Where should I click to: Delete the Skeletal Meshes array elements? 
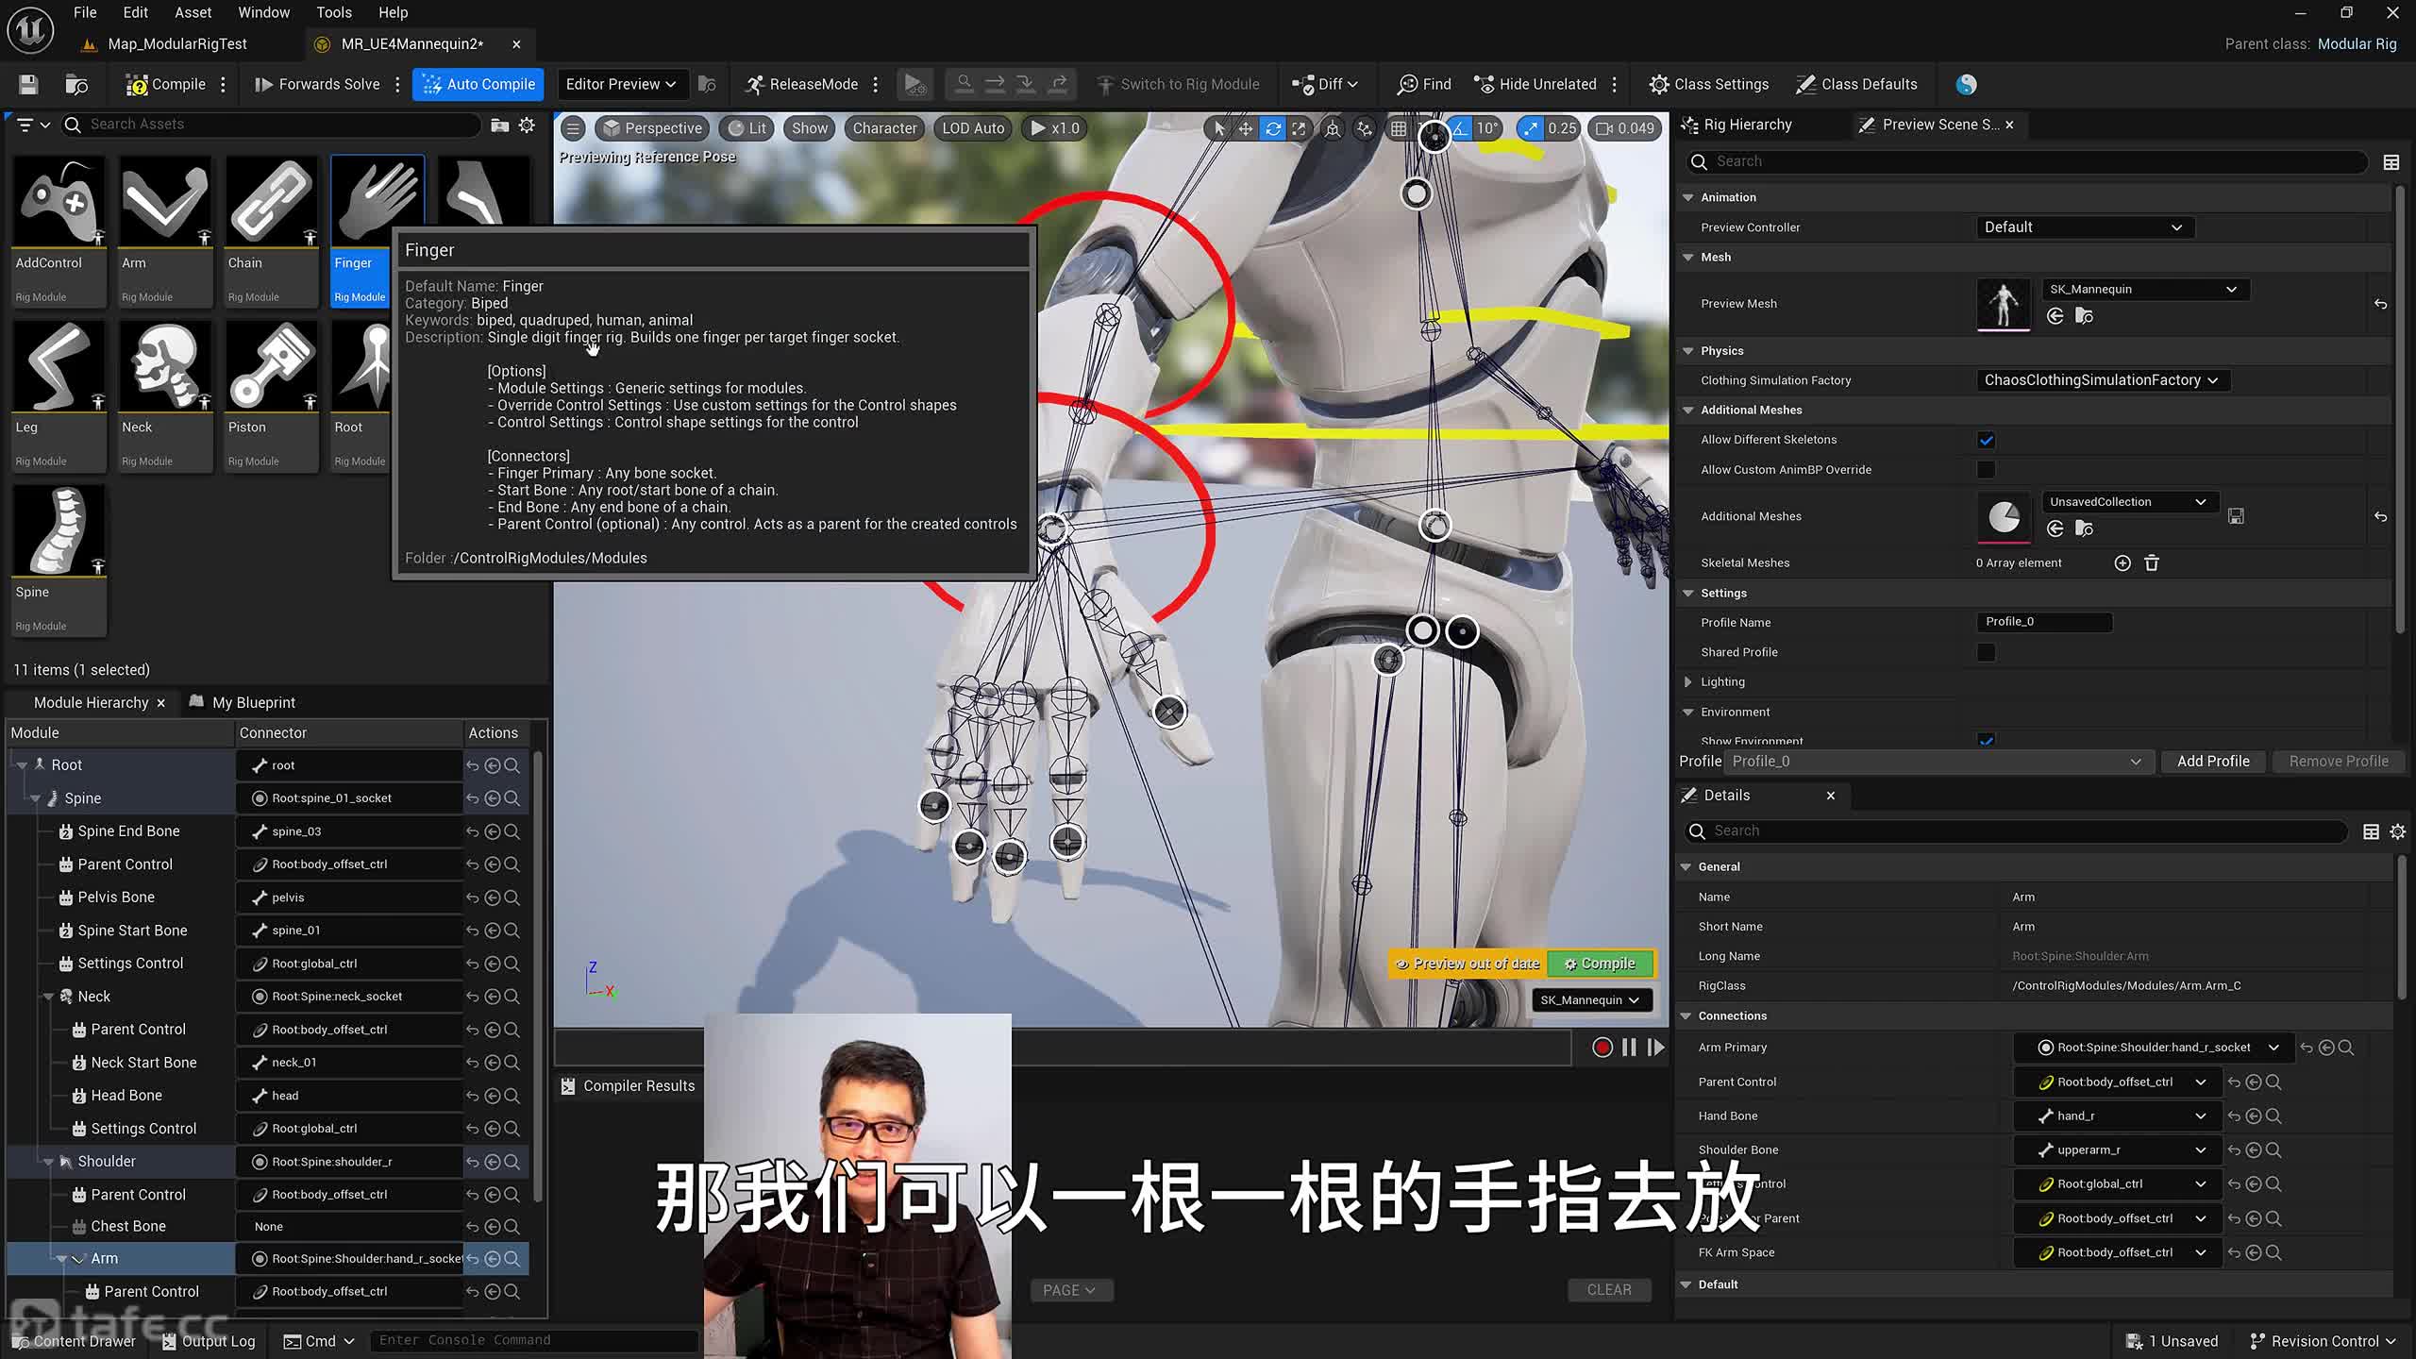[2152, 563]
